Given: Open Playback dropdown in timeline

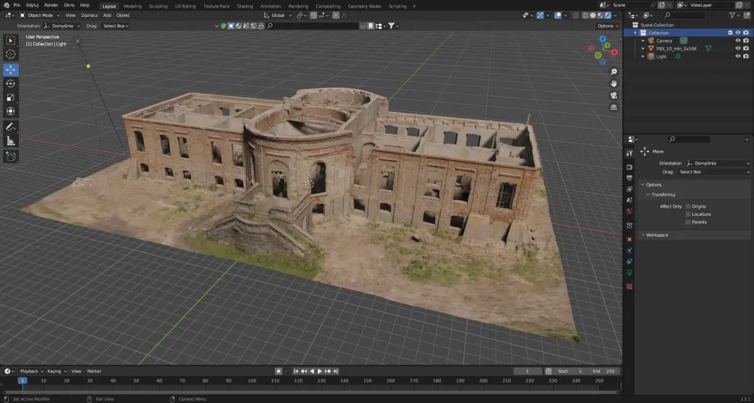Looking at the screenshot, I should click(31, 371).
